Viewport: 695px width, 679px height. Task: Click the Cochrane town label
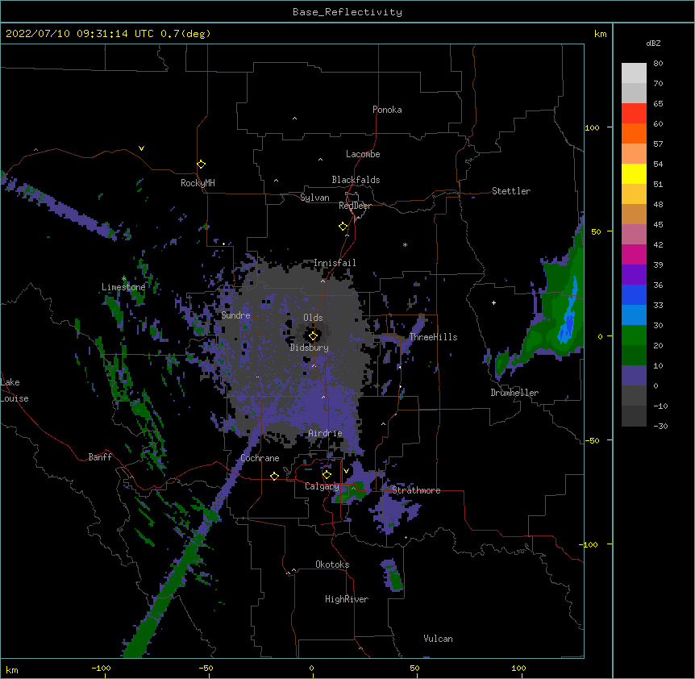pos(260,458)
